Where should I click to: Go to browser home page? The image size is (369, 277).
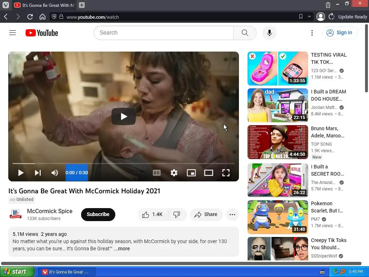tap(43, 17)
